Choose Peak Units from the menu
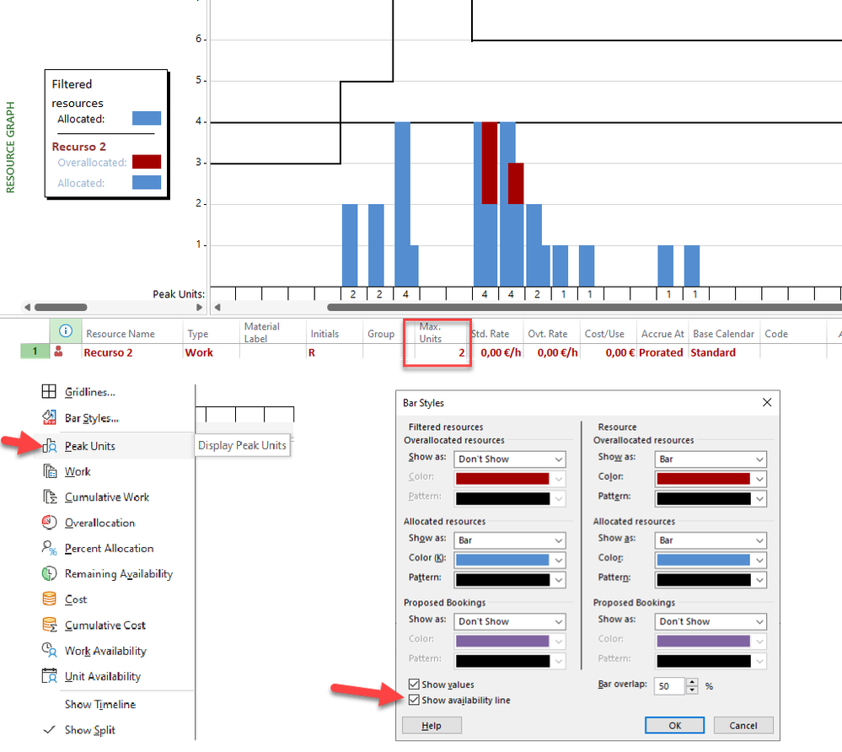This screenshot has height=752, width=842. pos(89,446)
